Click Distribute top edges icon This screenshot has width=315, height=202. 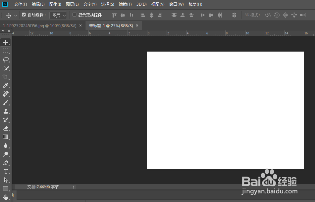point(174,15)
